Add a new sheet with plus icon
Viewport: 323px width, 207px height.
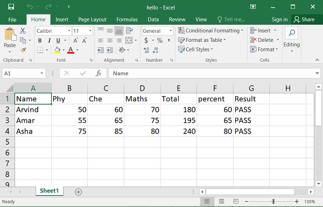pos(78,192)
